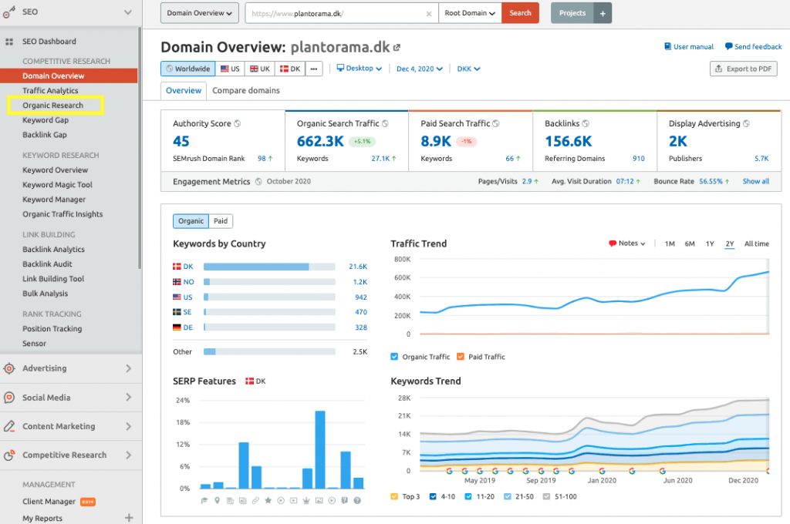790x524 pixels.
Task: Click the Export to PDF button
Action: [x=744, y=69]
